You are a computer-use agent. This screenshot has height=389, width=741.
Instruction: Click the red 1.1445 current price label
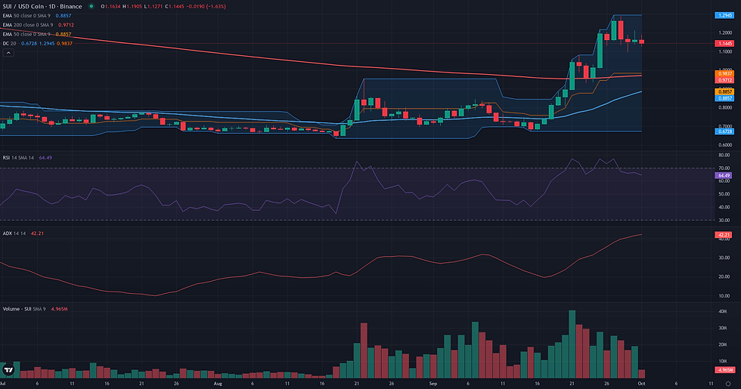coord(724,44)
